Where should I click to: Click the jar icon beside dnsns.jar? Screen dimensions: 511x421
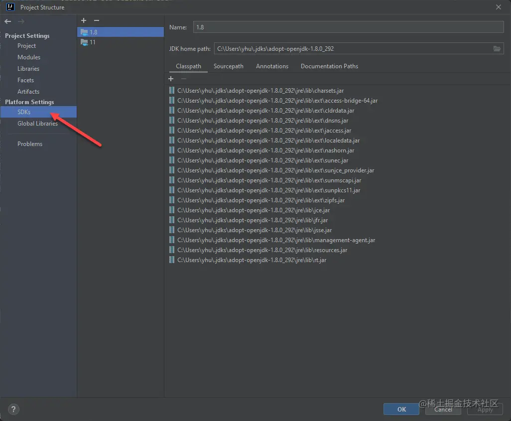pos(172,121)
